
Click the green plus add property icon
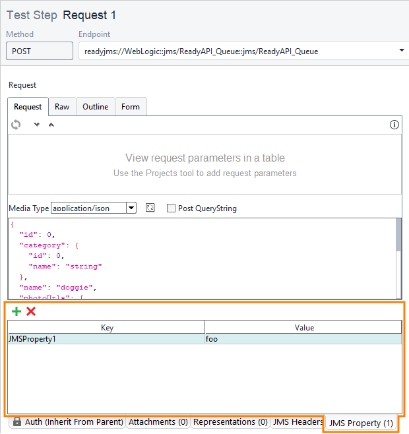[16, 311]
